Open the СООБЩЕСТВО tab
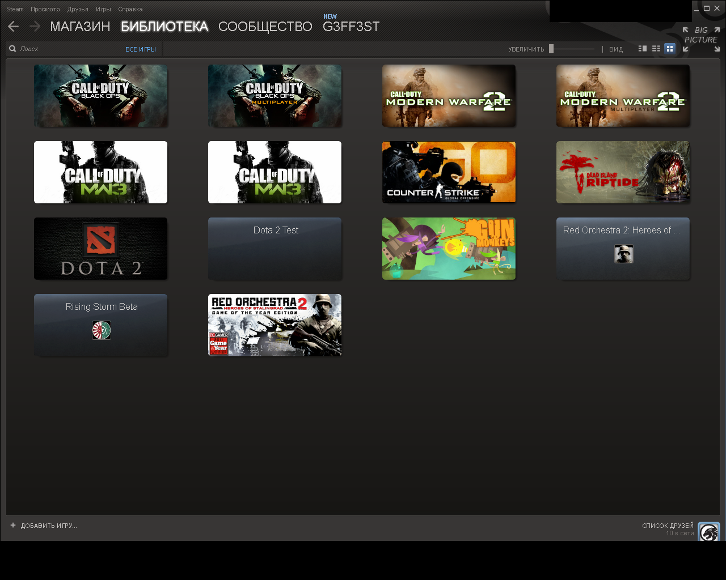The image size is (726, 580). [265, 27]
